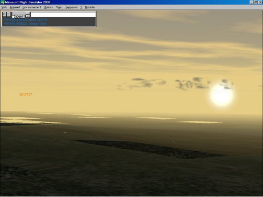
Task: Open the Appareil menu
Action: (15, 7)
